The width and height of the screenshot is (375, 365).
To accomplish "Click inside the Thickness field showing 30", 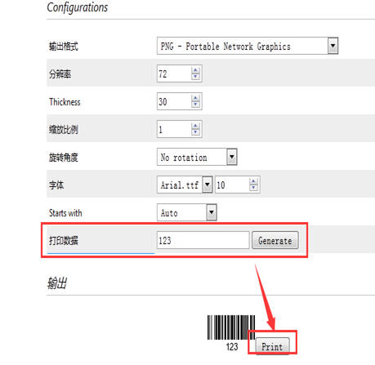I will pyautogui.click(x=175, y=101).
